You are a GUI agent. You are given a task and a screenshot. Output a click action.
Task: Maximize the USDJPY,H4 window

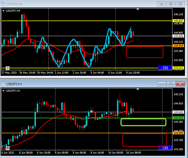coord(171,4)
